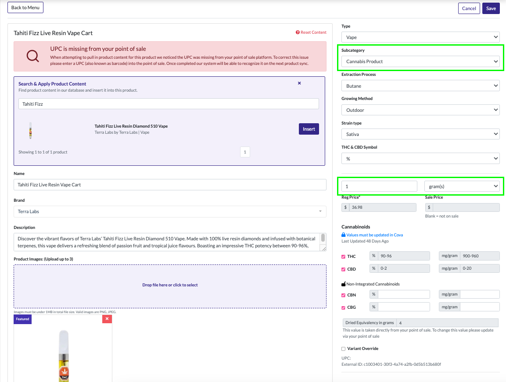Open the Strain type dropdown
The width and height of the screenshot is (506, 382).
pyautogui.click(x=420, y=134)
